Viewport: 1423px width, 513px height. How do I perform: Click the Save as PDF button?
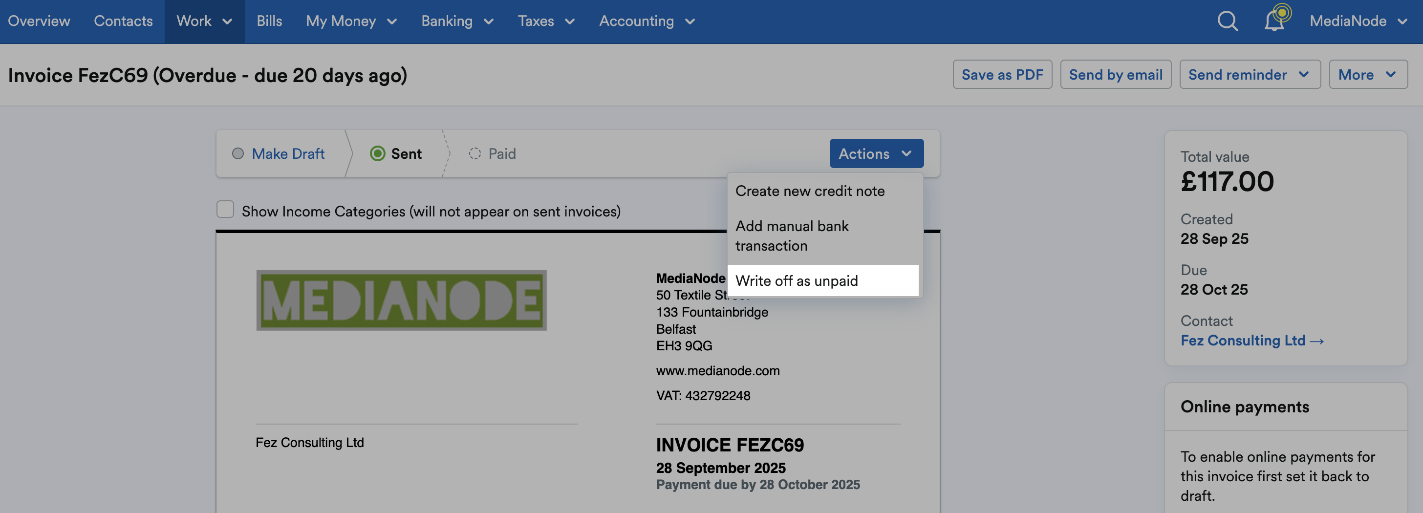coord(1002,75)
